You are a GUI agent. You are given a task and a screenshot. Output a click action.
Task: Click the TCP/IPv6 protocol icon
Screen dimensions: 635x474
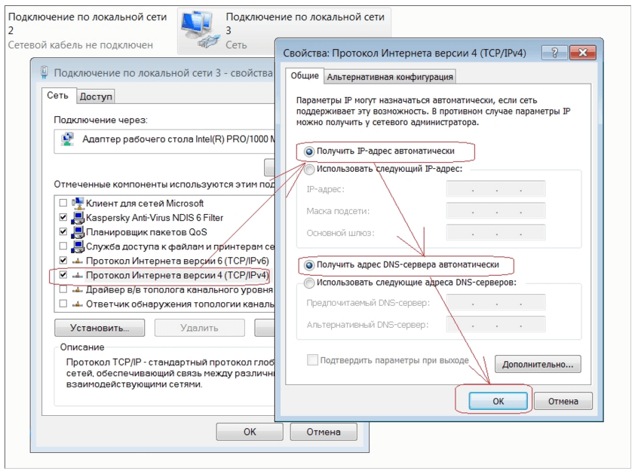(x=77, y=261)
